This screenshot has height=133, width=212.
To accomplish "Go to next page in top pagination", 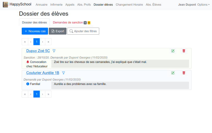I will pos(43,42).
